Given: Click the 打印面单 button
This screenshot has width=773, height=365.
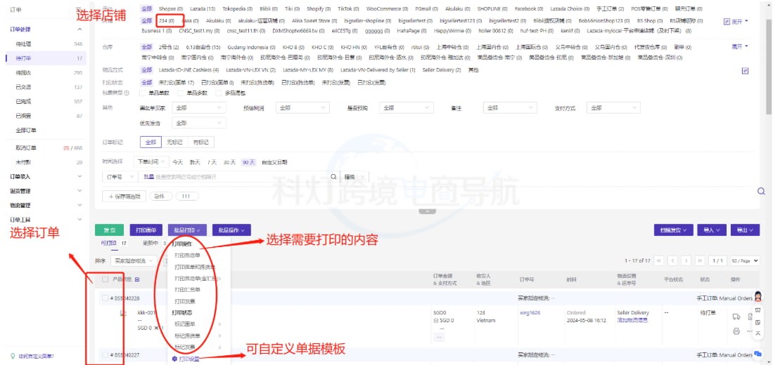Looking at the screenshot, I should click(x=146, y=230).
